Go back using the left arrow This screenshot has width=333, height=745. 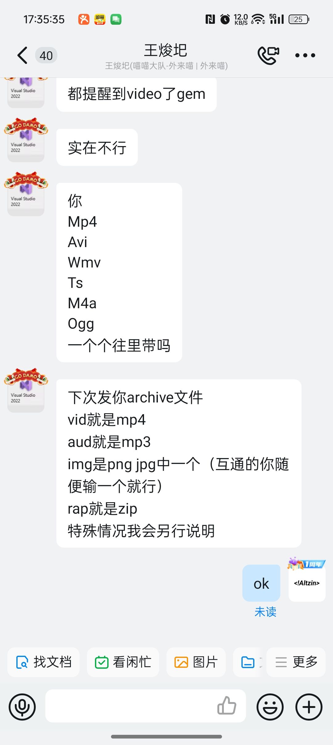pos(23,56)
